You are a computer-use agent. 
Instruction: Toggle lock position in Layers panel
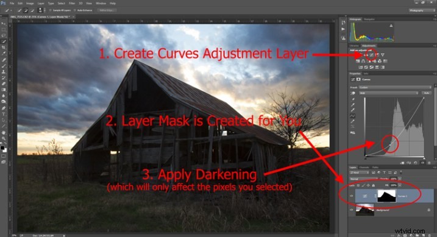click(x=369, y=185)
